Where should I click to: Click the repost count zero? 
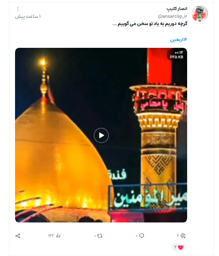pyautogui.click(x=95, y=236)
